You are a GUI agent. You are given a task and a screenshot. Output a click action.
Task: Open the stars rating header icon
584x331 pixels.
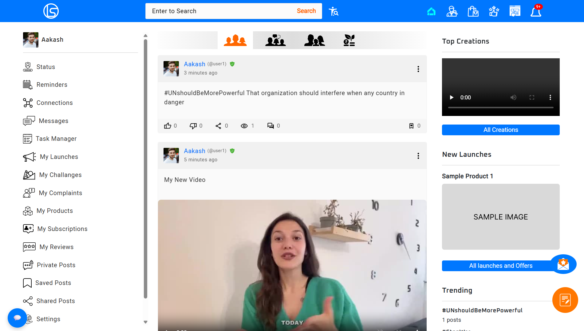(x=494, y=11)
